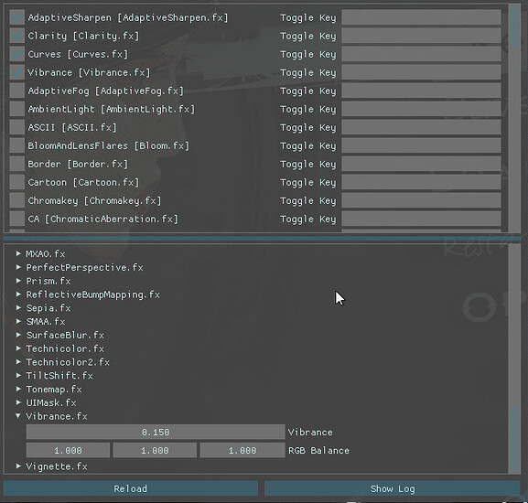
Task: Check the CA ChromaticAberration effect
Action: point(16,219)
